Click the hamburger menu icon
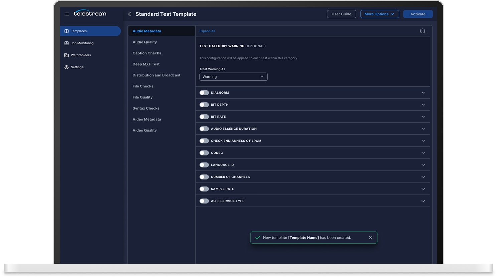 point(67,14)
